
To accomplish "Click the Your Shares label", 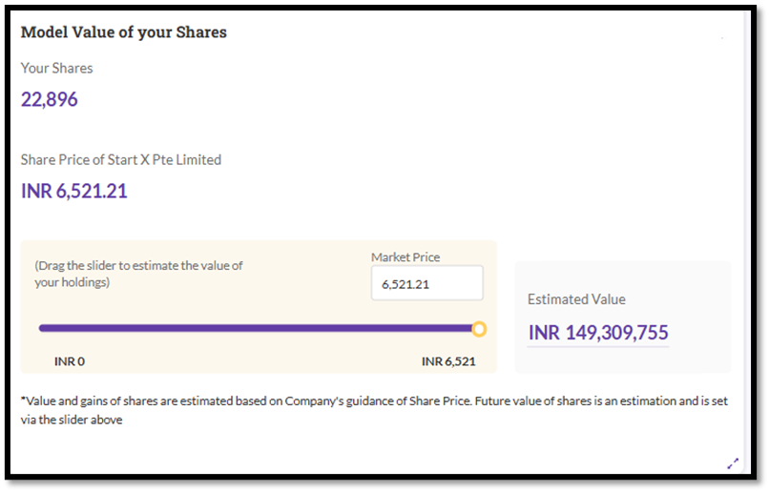I will [x=57, y=68].
